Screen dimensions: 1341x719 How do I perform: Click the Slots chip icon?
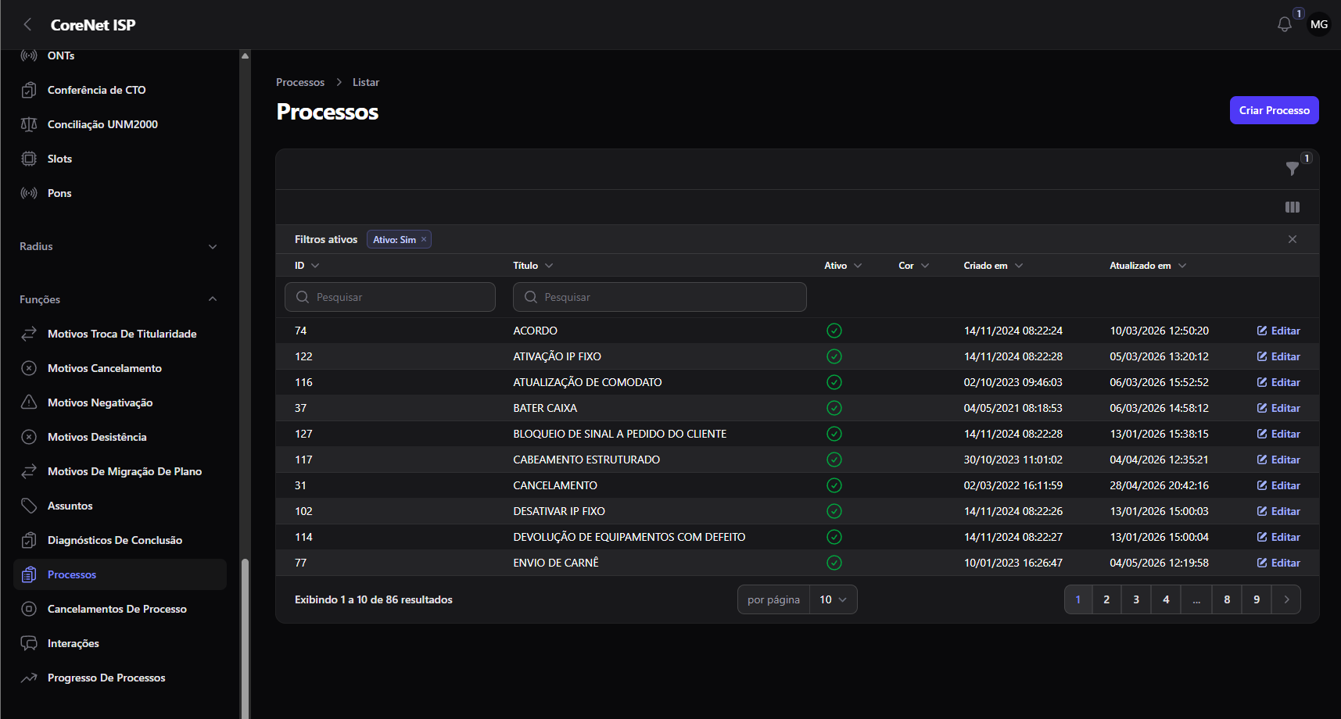click(x=29, y=159)
